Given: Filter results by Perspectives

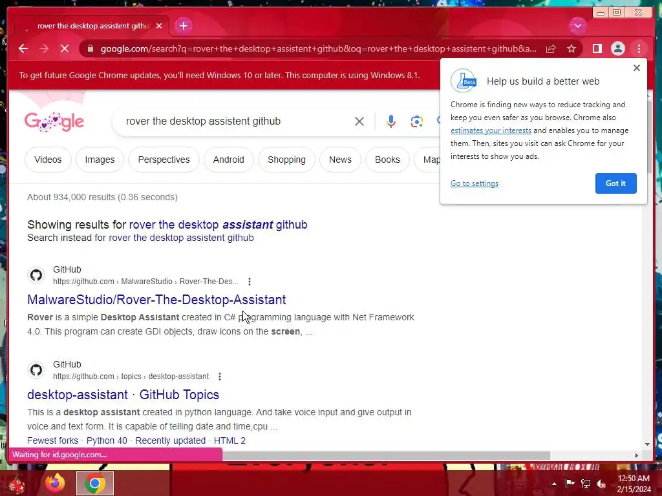Looking at the screenshot, I should click(x=164, y=160).
